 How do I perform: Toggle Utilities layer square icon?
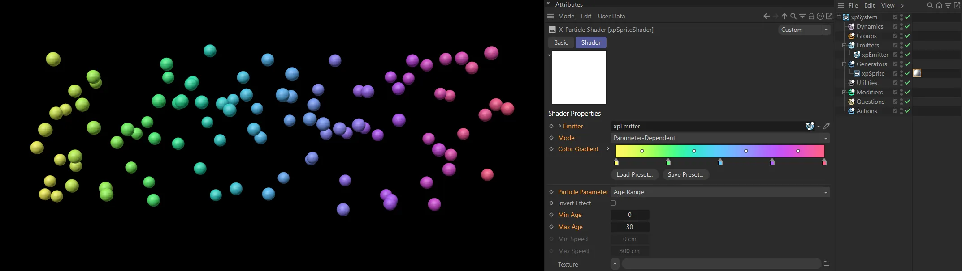895,83
